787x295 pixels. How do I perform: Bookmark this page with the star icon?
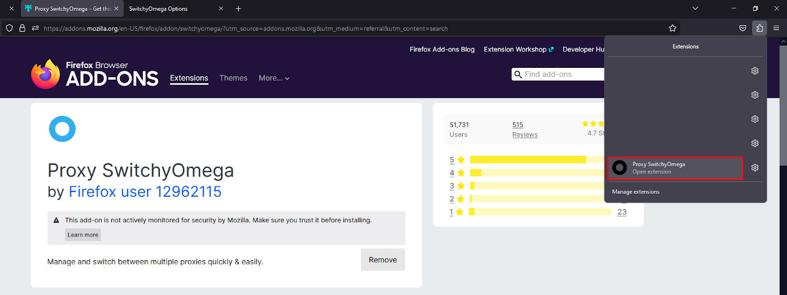point(672,28)
